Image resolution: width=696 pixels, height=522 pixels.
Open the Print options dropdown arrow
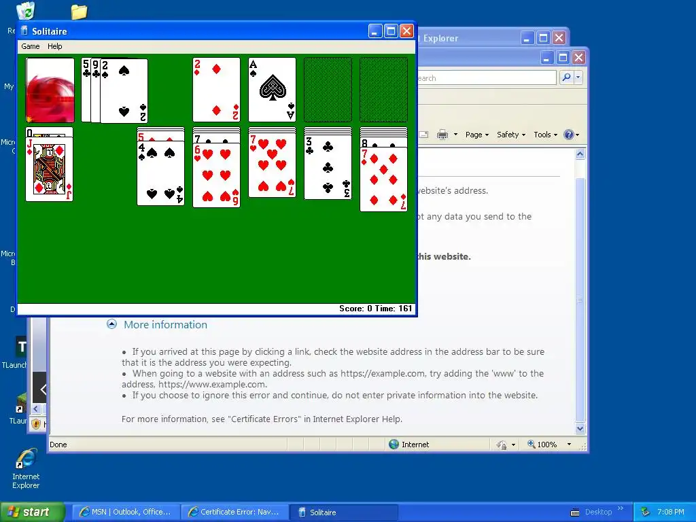coord(455,135)
